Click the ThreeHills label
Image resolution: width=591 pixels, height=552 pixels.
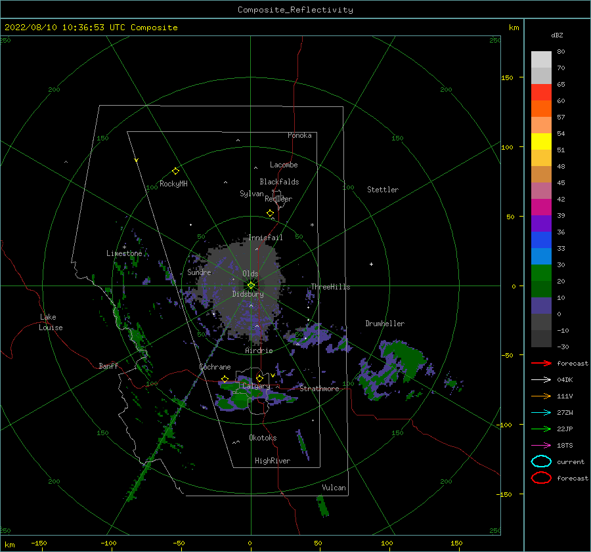pos(330,287)
